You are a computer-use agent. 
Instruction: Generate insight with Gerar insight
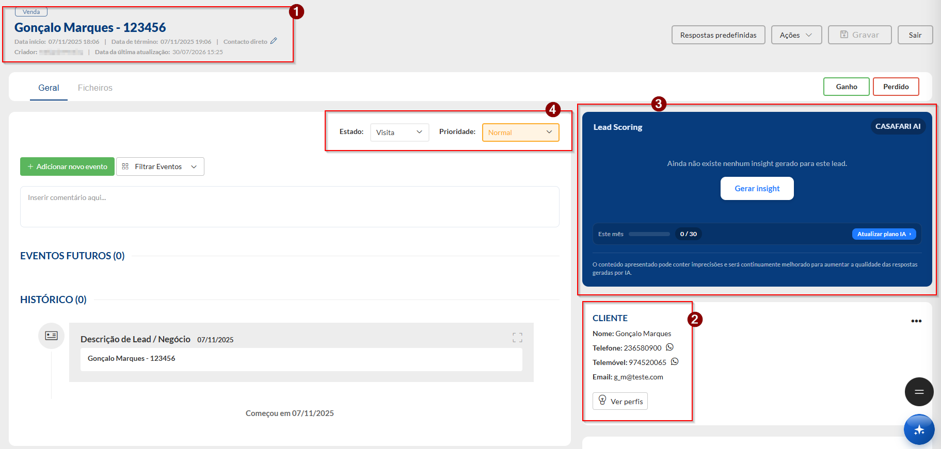click(x=757, y=189)
